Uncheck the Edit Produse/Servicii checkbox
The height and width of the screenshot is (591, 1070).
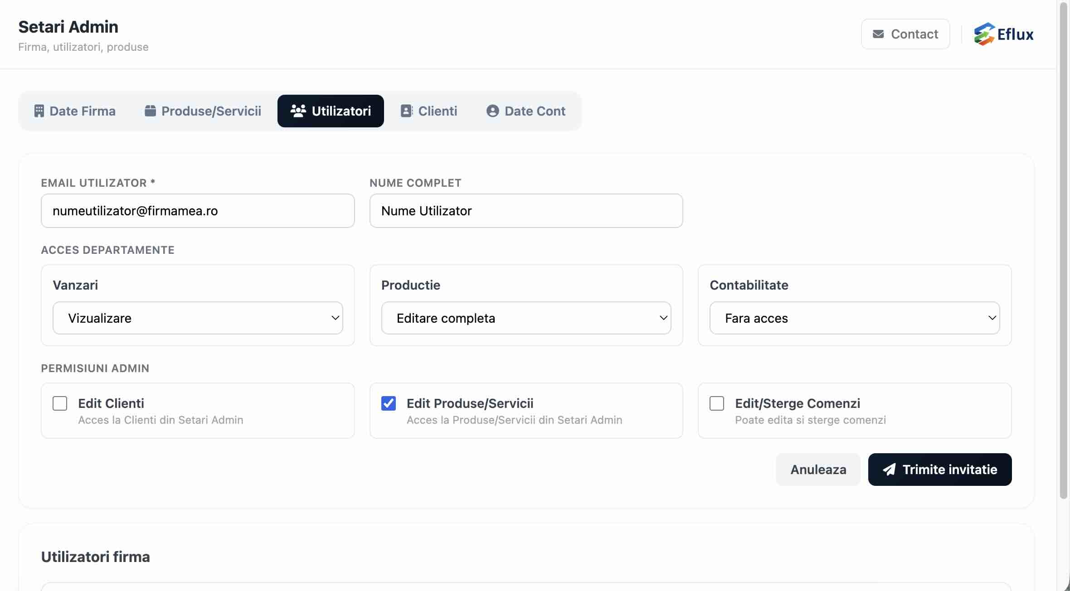[389, 403]
